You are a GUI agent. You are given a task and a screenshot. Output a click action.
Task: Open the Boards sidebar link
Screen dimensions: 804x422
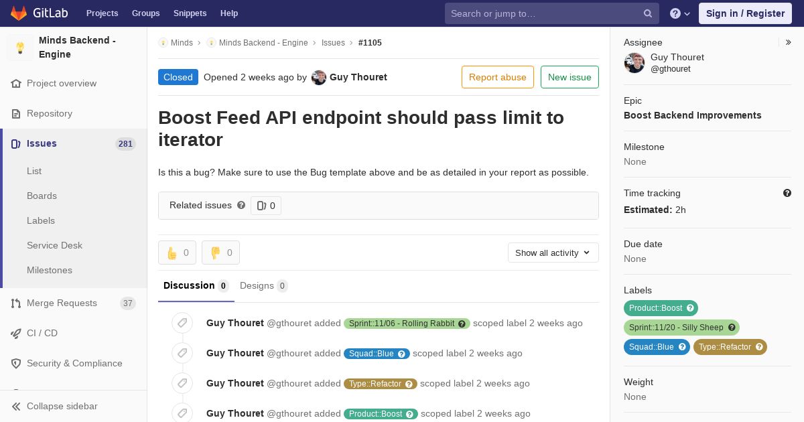click(42, 196)
